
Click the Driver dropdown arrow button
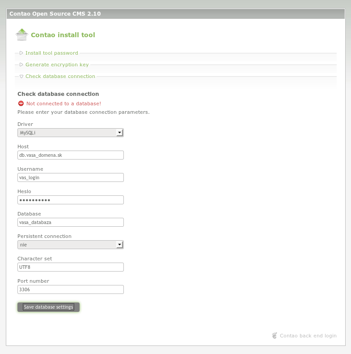120,133
